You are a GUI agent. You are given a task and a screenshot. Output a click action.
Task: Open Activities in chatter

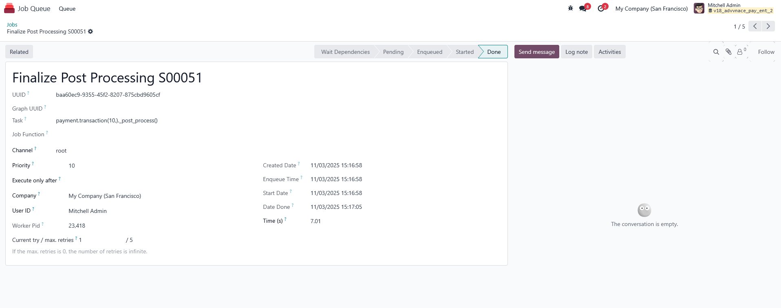click(x=609, y=52)
